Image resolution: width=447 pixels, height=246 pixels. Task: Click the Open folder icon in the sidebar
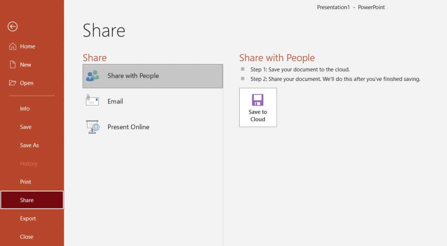(13, 83)
